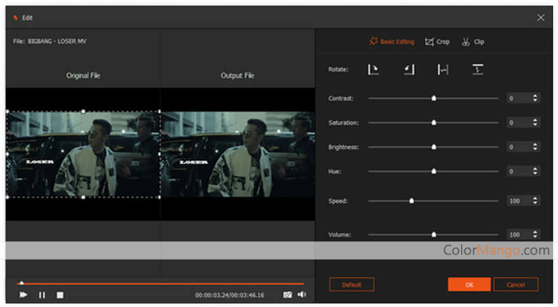
Task: Play the video preview
Action: click(24, 294)
